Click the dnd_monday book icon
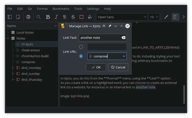Viewport: 192px width, 118px height. pyautogui.click(x=18, y=68)
